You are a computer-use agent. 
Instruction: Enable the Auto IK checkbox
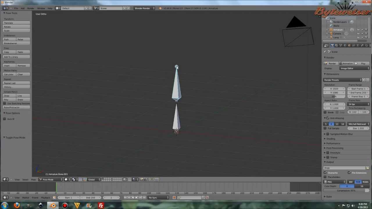pos(5,119)
